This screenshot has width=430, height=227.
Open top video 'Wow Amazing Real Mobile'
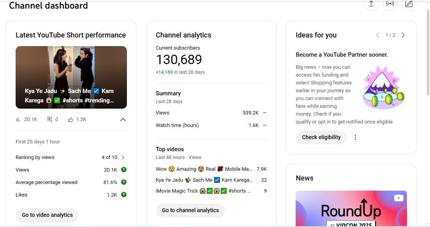(204, 169)
